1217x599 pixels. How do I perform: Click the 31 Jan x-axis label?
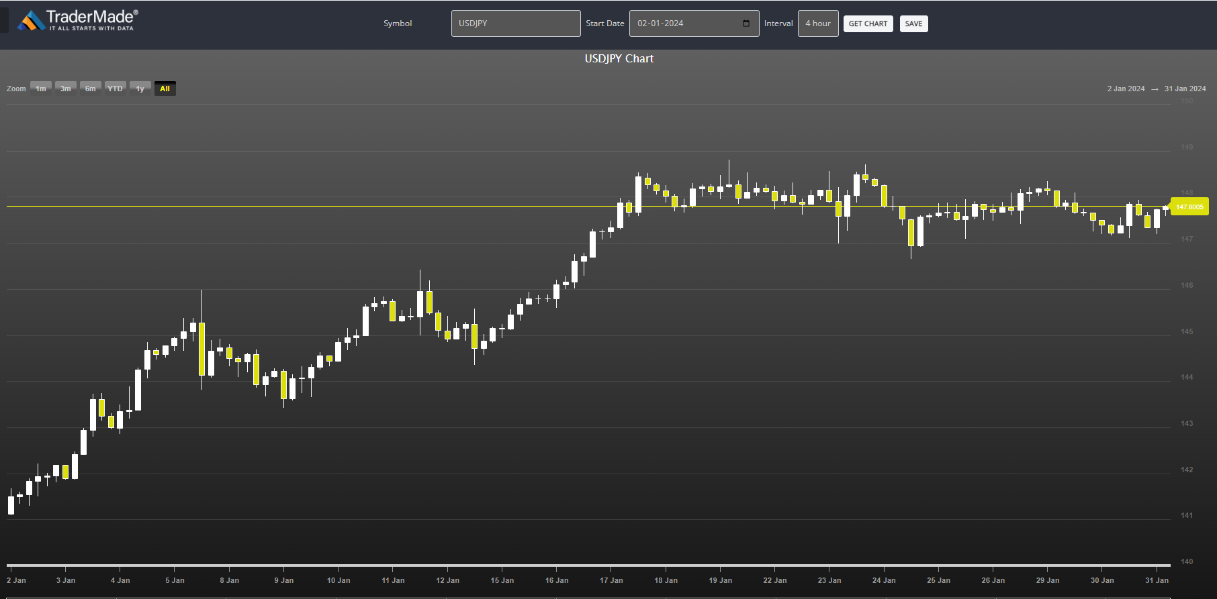coord(1157,580)
